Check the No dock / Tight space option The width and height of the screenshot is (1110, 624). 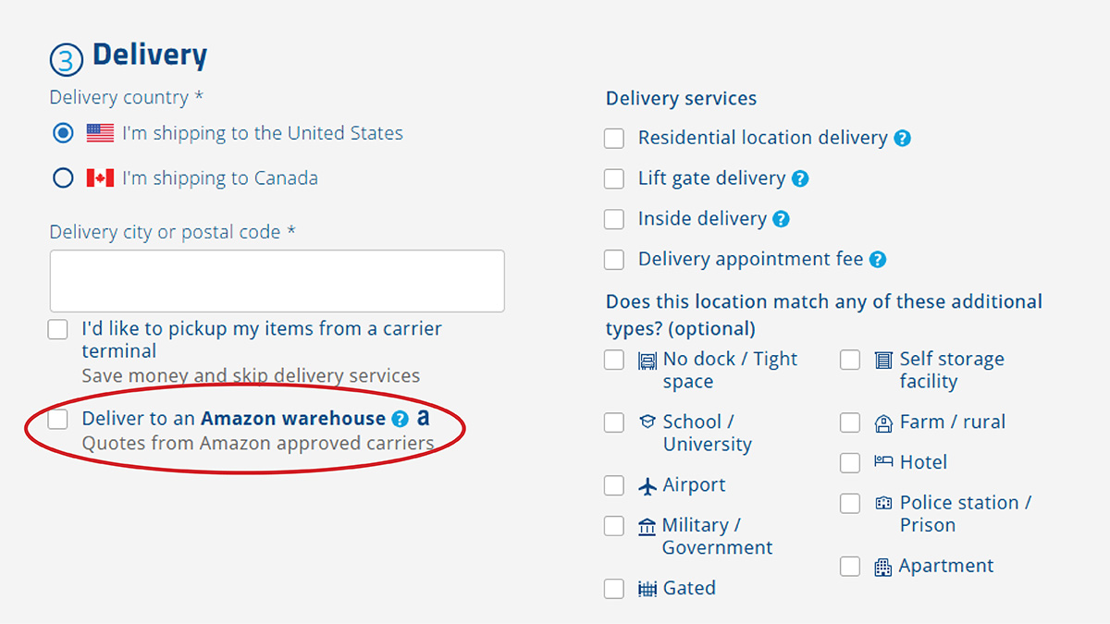pyautogui.click(x=613, y=360)
